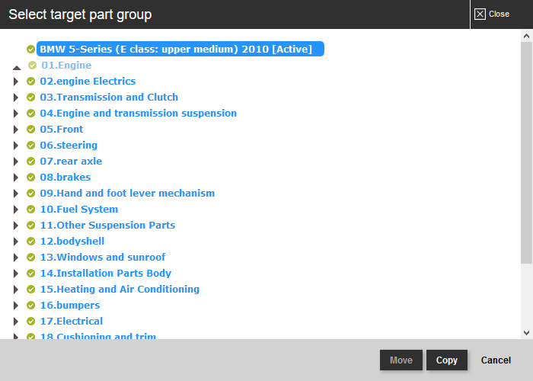
Task: Click the check icon beside 06.steering
Action: (x=31, y=145)
